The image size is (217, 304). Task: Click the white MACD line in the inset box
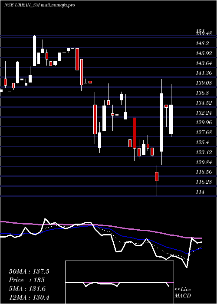click(x=118, y=284)
